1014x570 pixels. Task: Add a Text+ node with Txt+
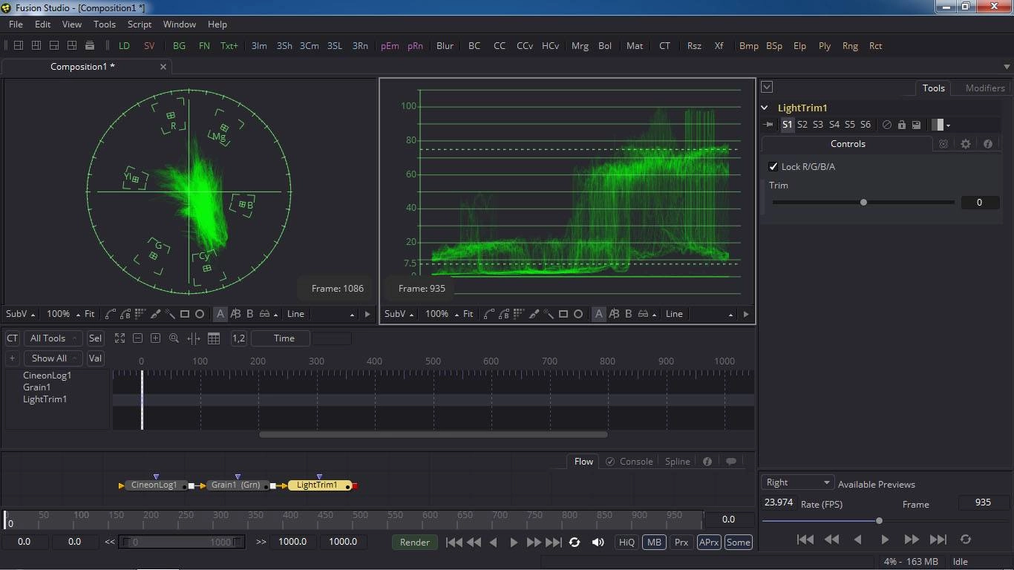229,45
